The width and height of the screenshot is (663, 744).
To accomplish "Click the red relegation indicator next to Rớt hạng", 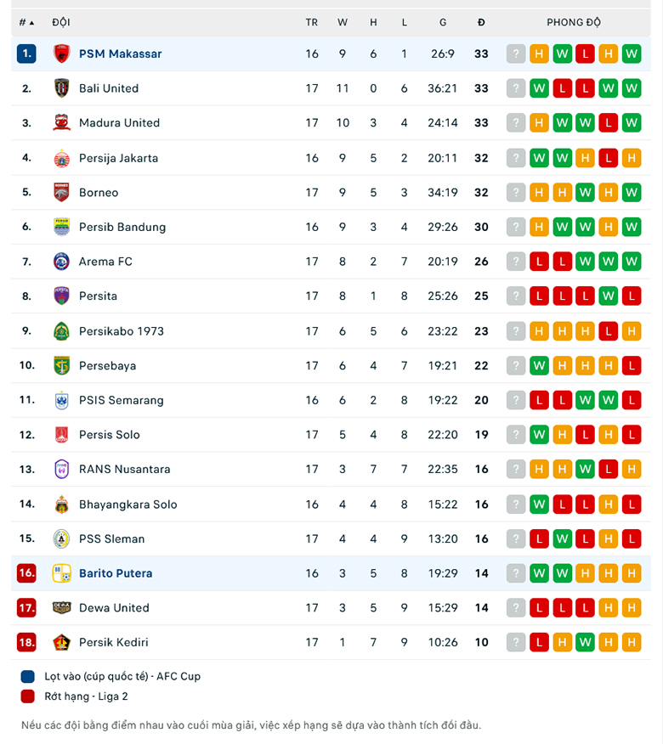I will click(x=26, y=695).
